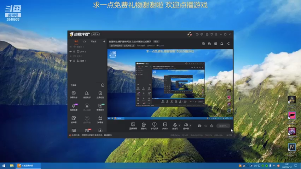The height and width of the screenshot is (169, 301).
Task: Click the gift box icon in the header
Action: coord(203,44)
